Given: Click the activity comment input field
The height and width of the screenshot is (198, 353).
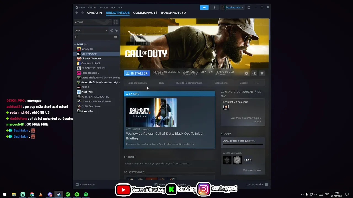Looking at the screenshot, I should [169, 164].
